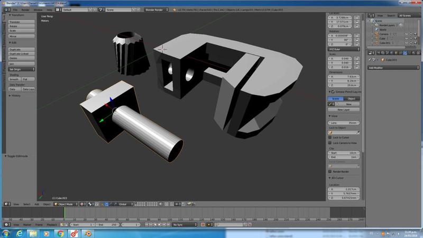Open Internet Explorer from the taskbar
The width and height of the screenshot is (423, 238).
point(20,233)
